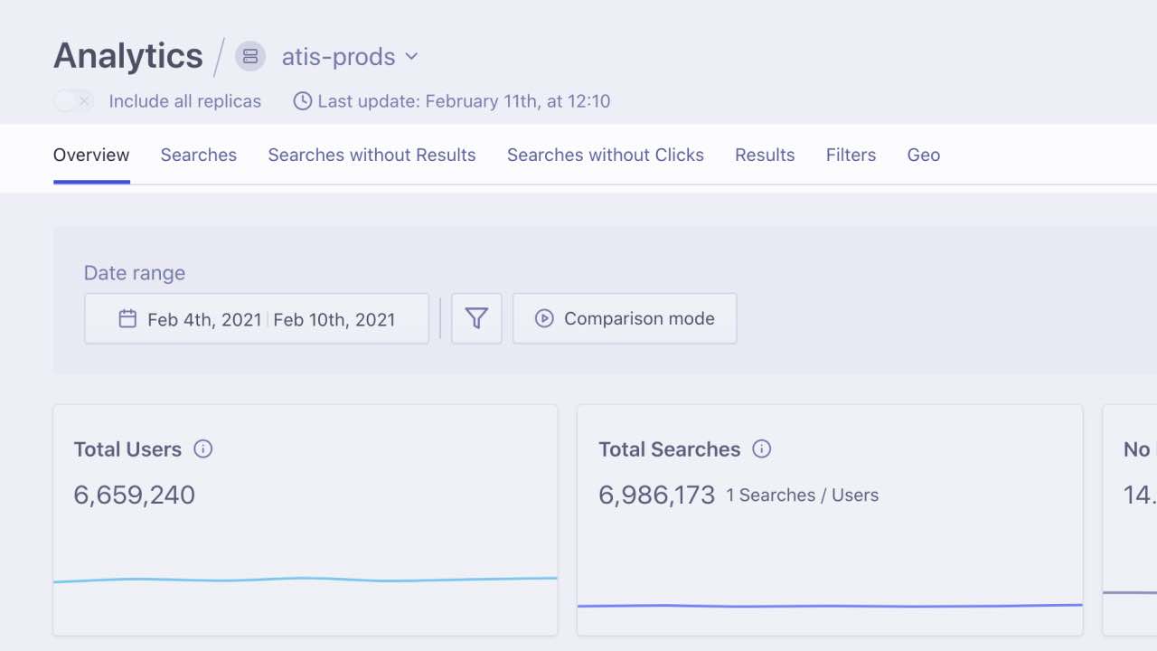This screenshot has width=1157, height=651.
Task: Click the Total Searches value 6,986,173
Action: pos(657,495)
